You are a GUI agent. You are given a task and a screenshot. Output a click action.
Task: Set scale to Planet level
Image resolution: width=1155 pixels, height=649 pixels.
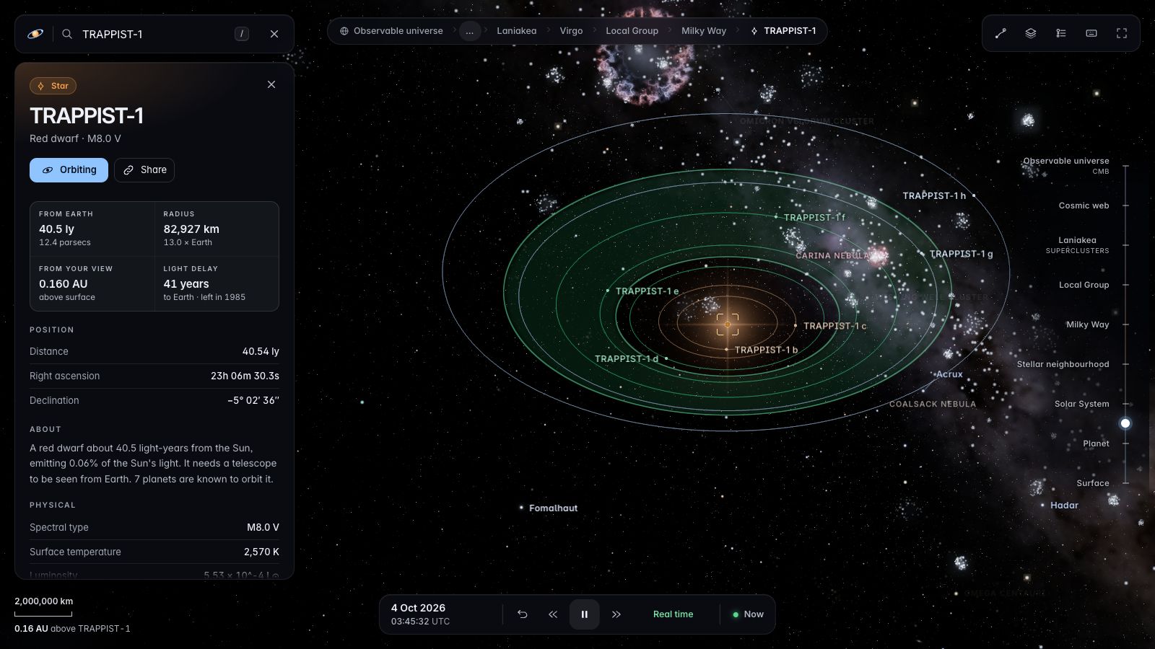(1096, 443)
